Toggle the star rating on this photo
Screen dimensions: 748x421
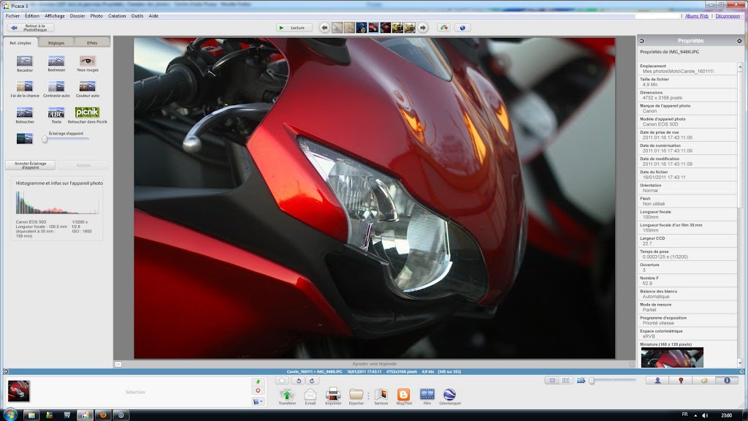click(282, 380)
